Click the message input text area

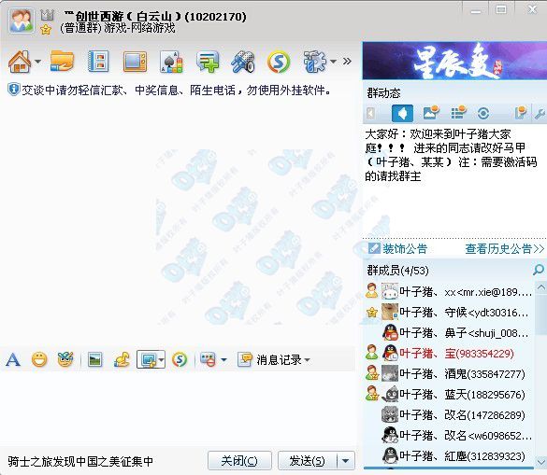tap(178, 409)
